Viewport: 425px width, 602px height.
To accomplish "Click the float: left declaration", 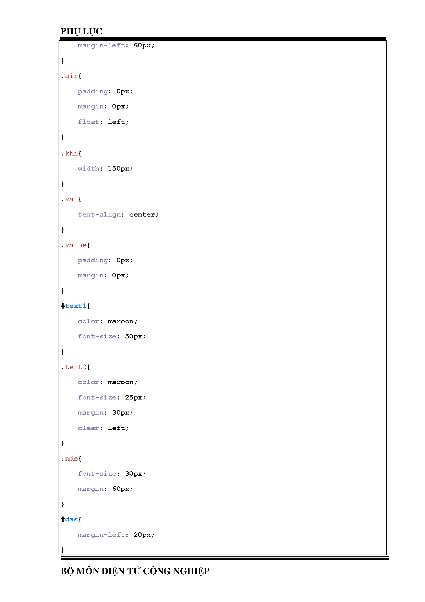I will click(103, 122).
